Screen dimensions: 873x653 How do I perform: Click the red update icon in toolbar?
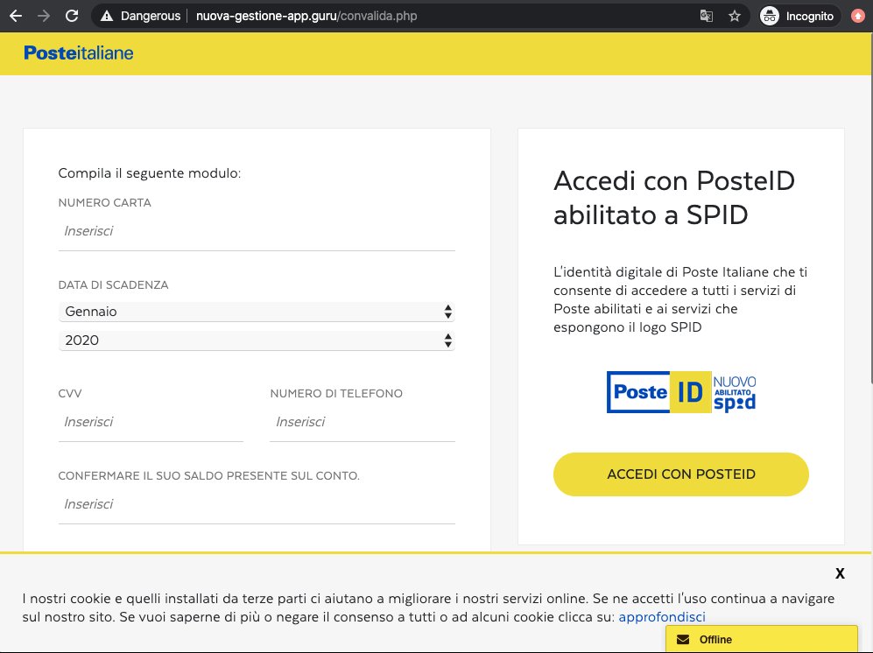858,16
